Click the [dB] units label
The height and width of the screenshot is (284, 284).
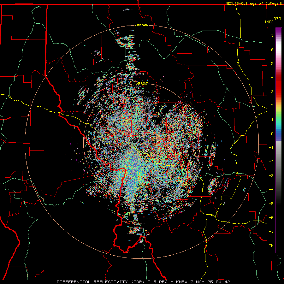click(269, 22)
